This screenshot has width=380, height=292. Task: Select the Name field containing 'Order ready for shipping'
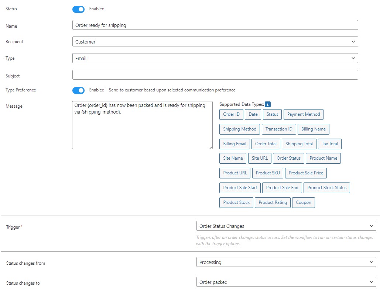(x=215, y=25)
